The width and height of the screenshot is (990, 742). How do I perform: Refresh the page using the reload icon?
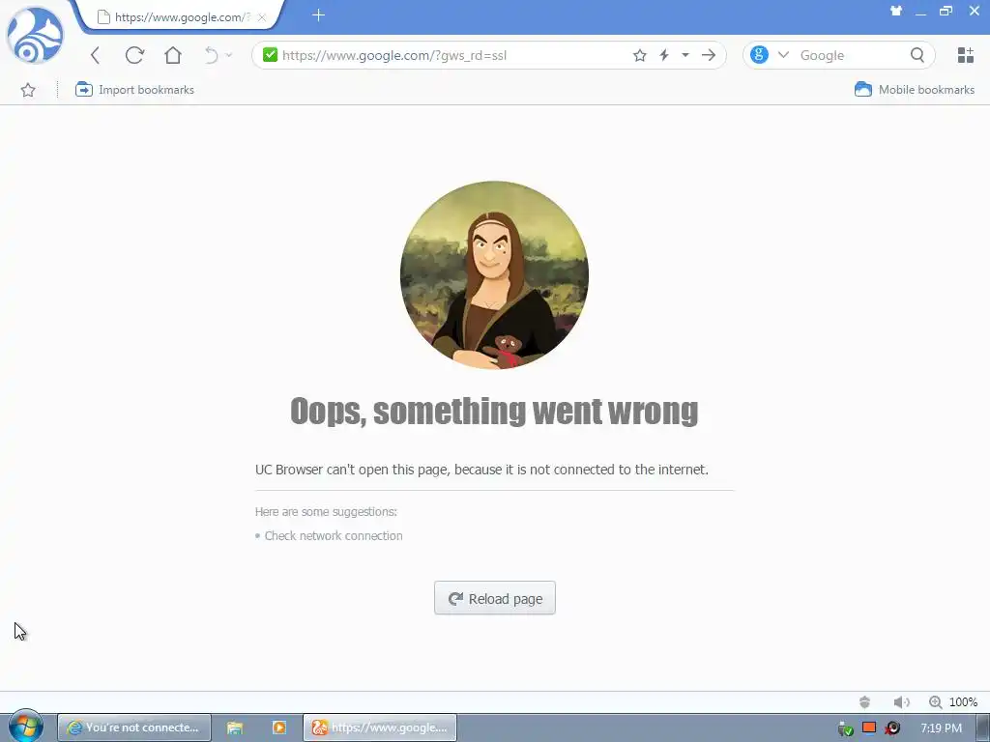(134, 55)
